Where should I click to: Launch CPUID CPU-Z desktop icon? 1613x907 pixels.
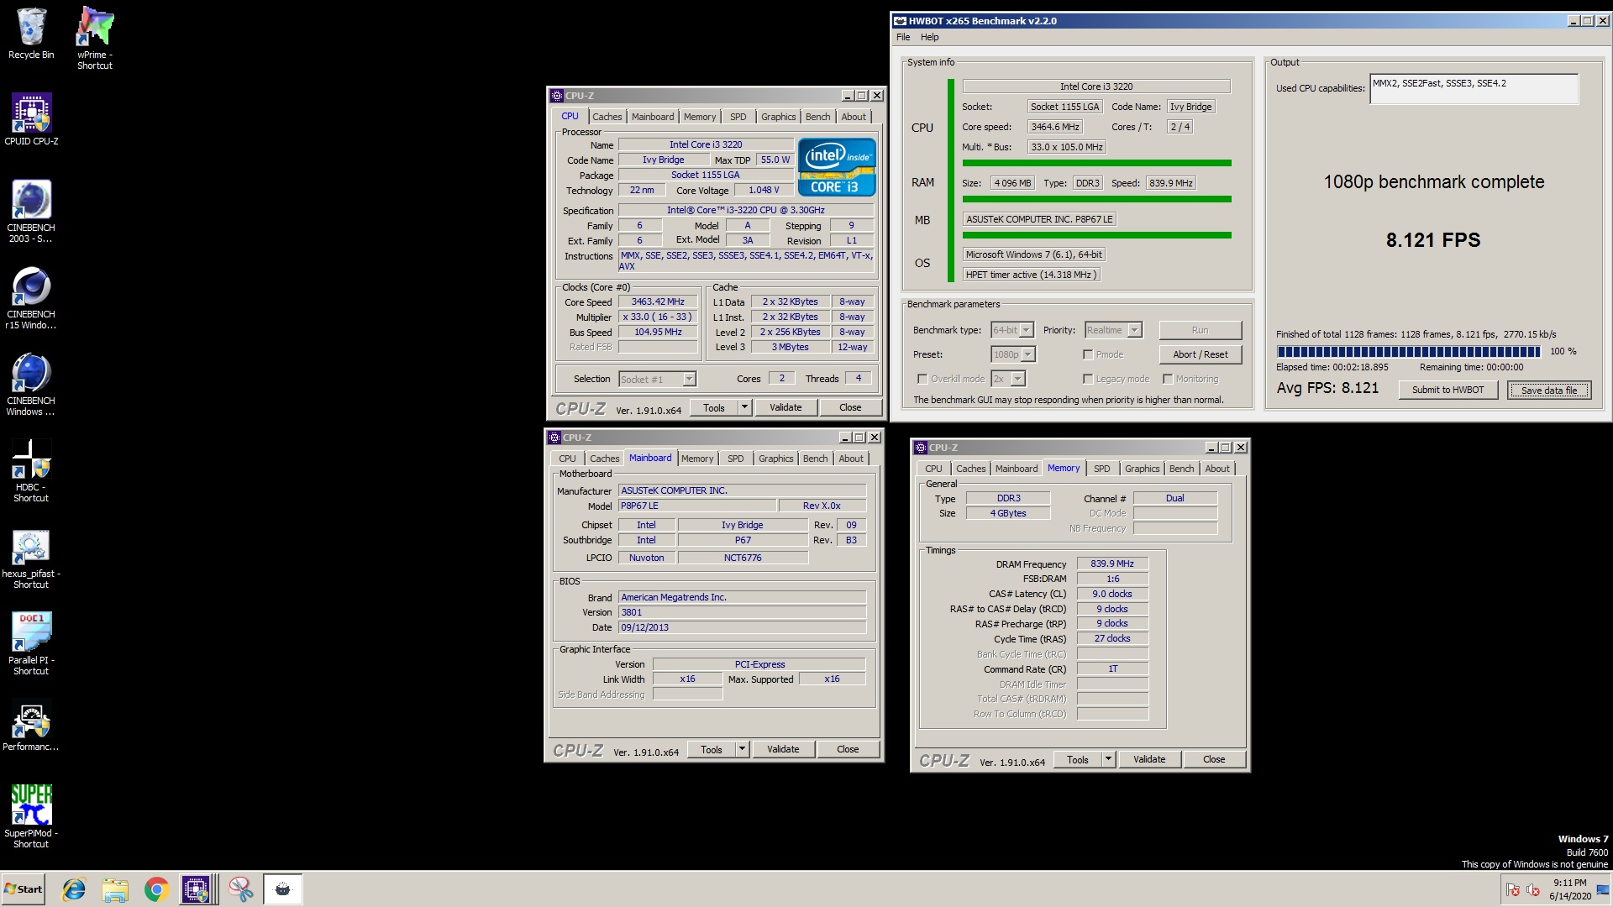[x=31, y=119]
